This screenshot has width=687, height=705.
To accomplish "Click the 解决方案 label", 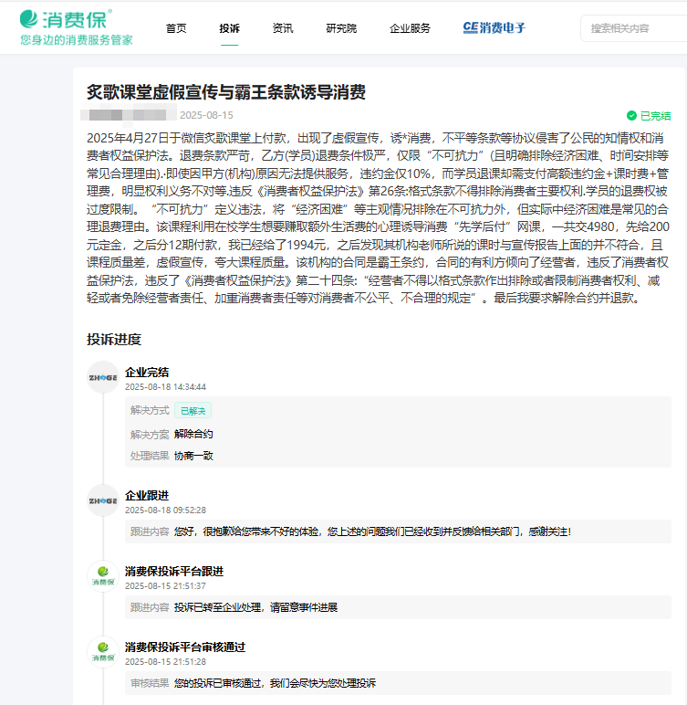I will pos(150,435).
